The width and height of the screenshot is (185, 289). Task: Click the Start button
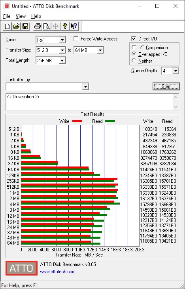pyautogui.click(x=166, y=86)
